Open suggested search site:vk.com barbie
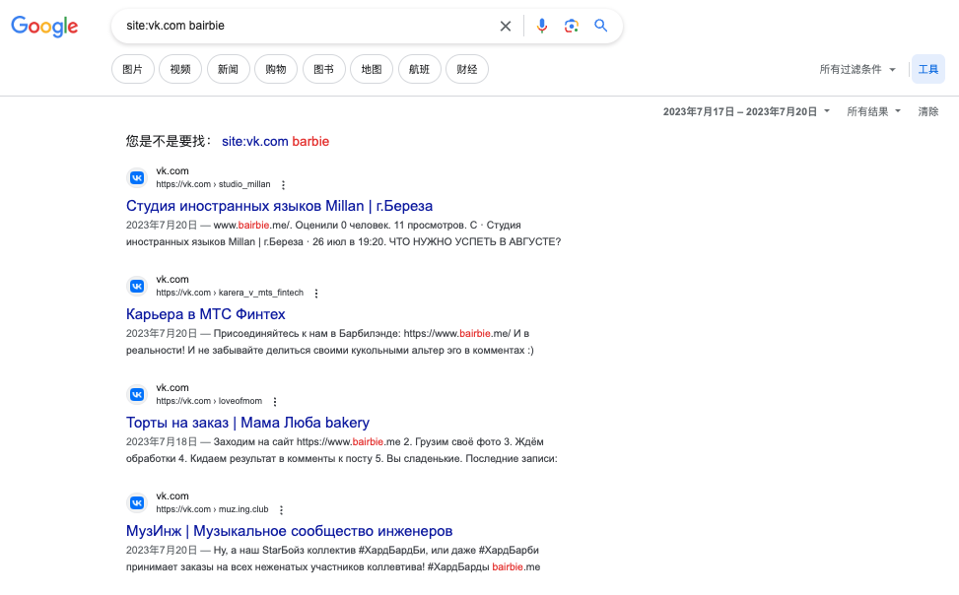This screenshot has height=595, width=959. 275,142
